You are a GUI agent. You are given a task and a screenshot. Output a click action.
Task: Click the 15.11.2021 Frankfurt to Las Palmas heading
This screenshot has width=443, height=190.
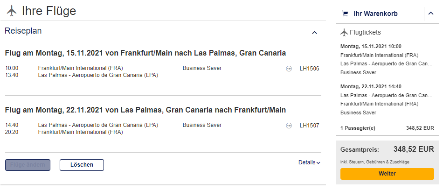tap(145, 53)
